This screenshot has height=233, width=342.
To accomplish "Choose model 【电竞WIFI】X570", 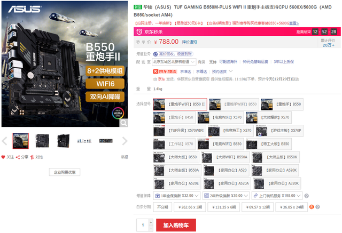I will point(221,117).
